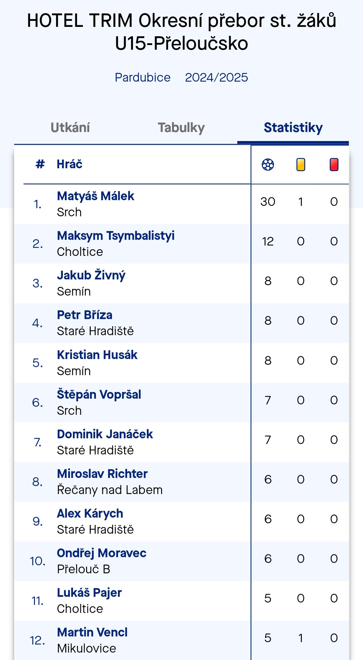View Jakub Živný player details
The height and width of the screenshot is (660, 363).
91,275
